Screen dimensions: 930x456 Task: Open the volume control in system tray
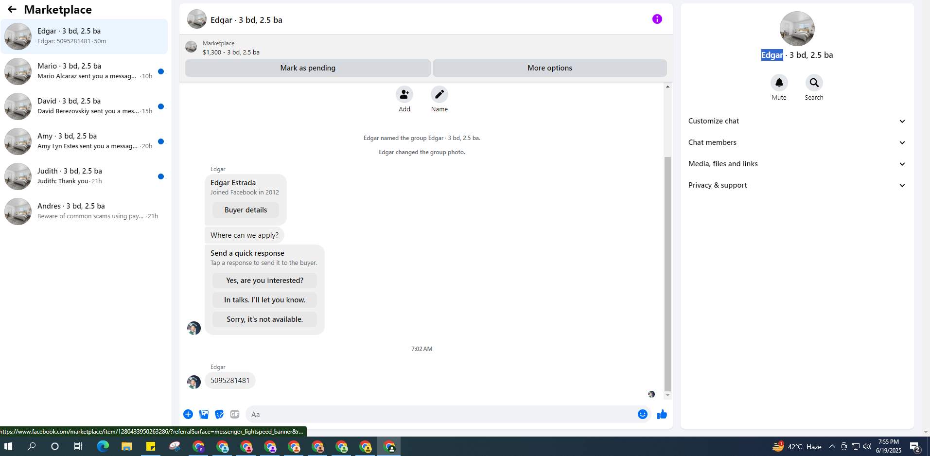click(867, 446)
